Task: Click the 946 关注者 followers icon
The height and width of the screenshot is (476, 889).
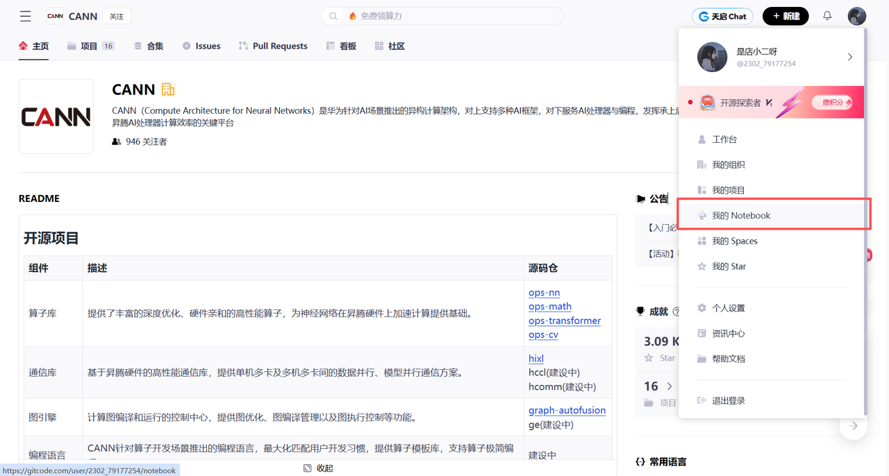Action: (x=117, y=142)
